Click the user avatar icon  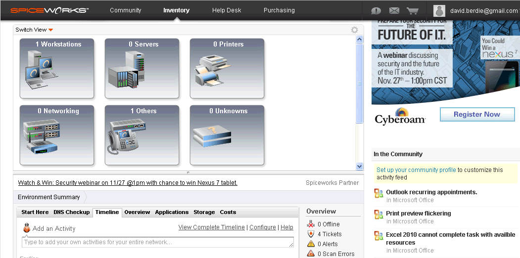click(439, 10)
